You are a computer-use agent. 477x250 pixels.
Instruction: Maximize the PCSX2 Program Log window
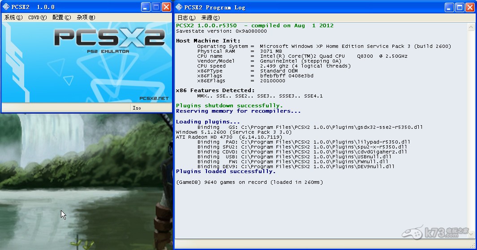(x=460, y=7)
